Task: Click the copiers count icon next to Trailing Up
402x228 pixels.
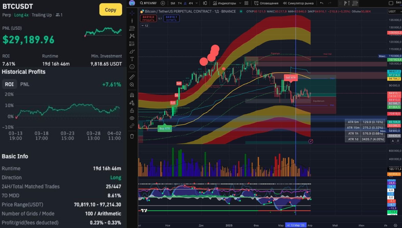Action: 59,15
